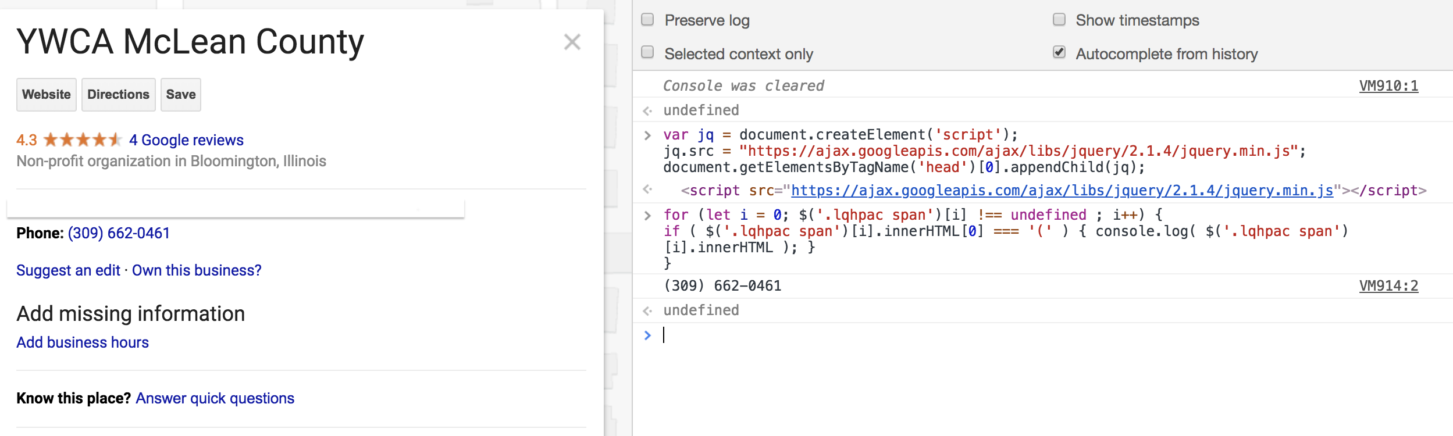This screenshot has height=436, width=1453.
Task: Click the Directions button
Action: (x=119, y=95)
